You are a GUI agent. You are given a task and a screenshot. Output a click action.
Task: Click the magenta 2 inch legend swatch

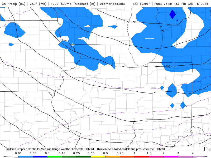[x=171, y=157]
